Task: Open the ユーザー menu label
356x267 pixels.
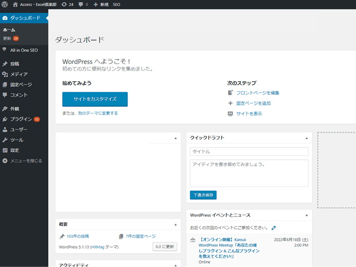Action: [x=18, y=130]
